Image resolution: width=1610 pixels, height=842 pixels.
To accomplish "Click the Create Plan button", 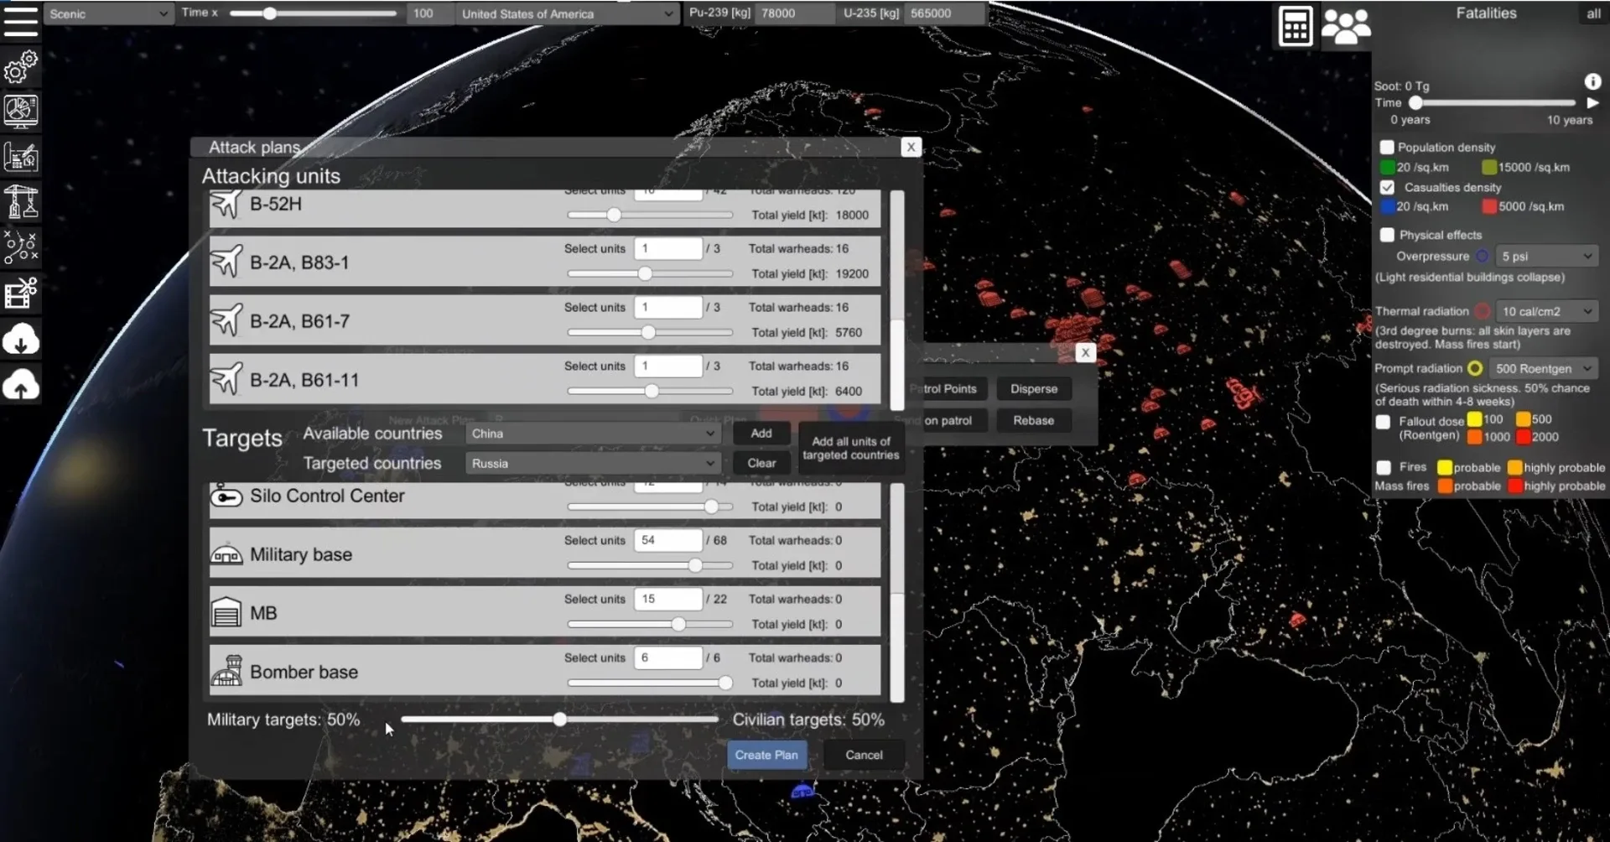I will tap(766, 755).
